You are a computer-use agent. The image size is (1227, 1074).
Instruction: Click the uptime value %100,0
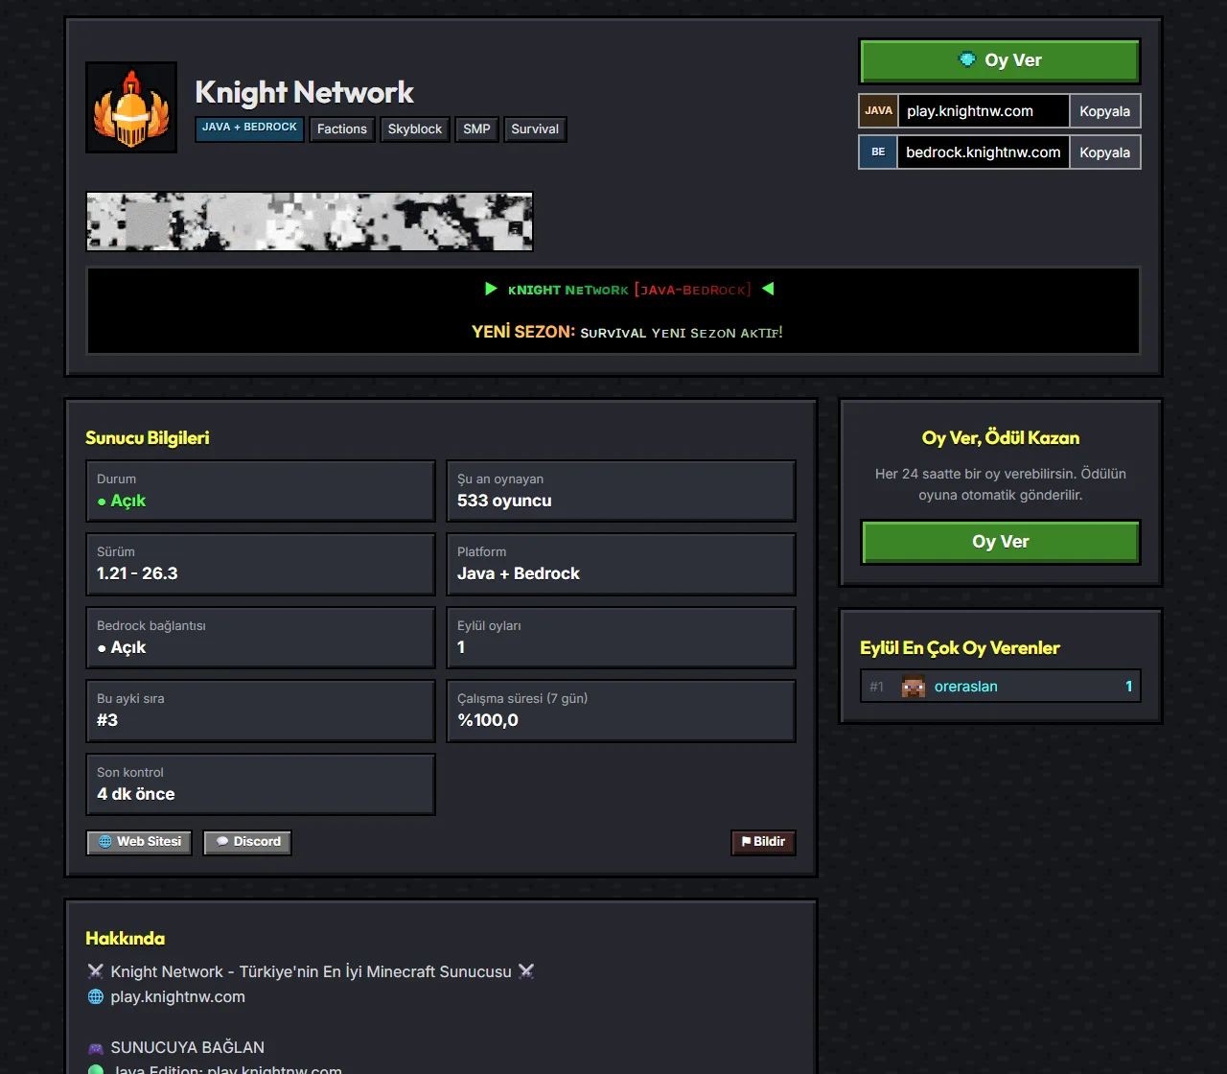488,720
